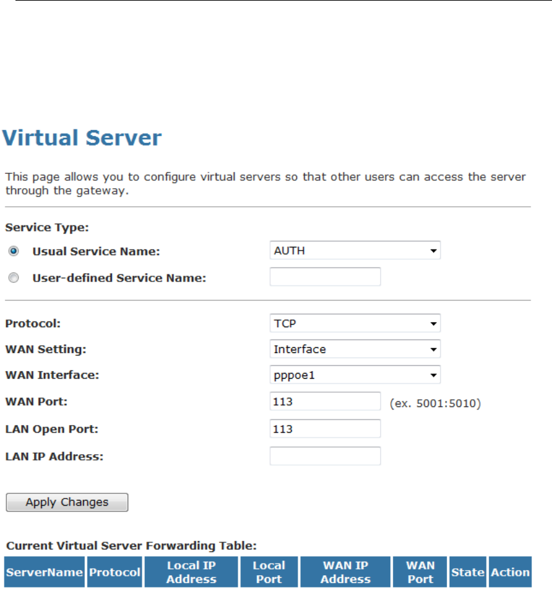
Task: Click the page description paragraph
Action: tap(265, 184)
